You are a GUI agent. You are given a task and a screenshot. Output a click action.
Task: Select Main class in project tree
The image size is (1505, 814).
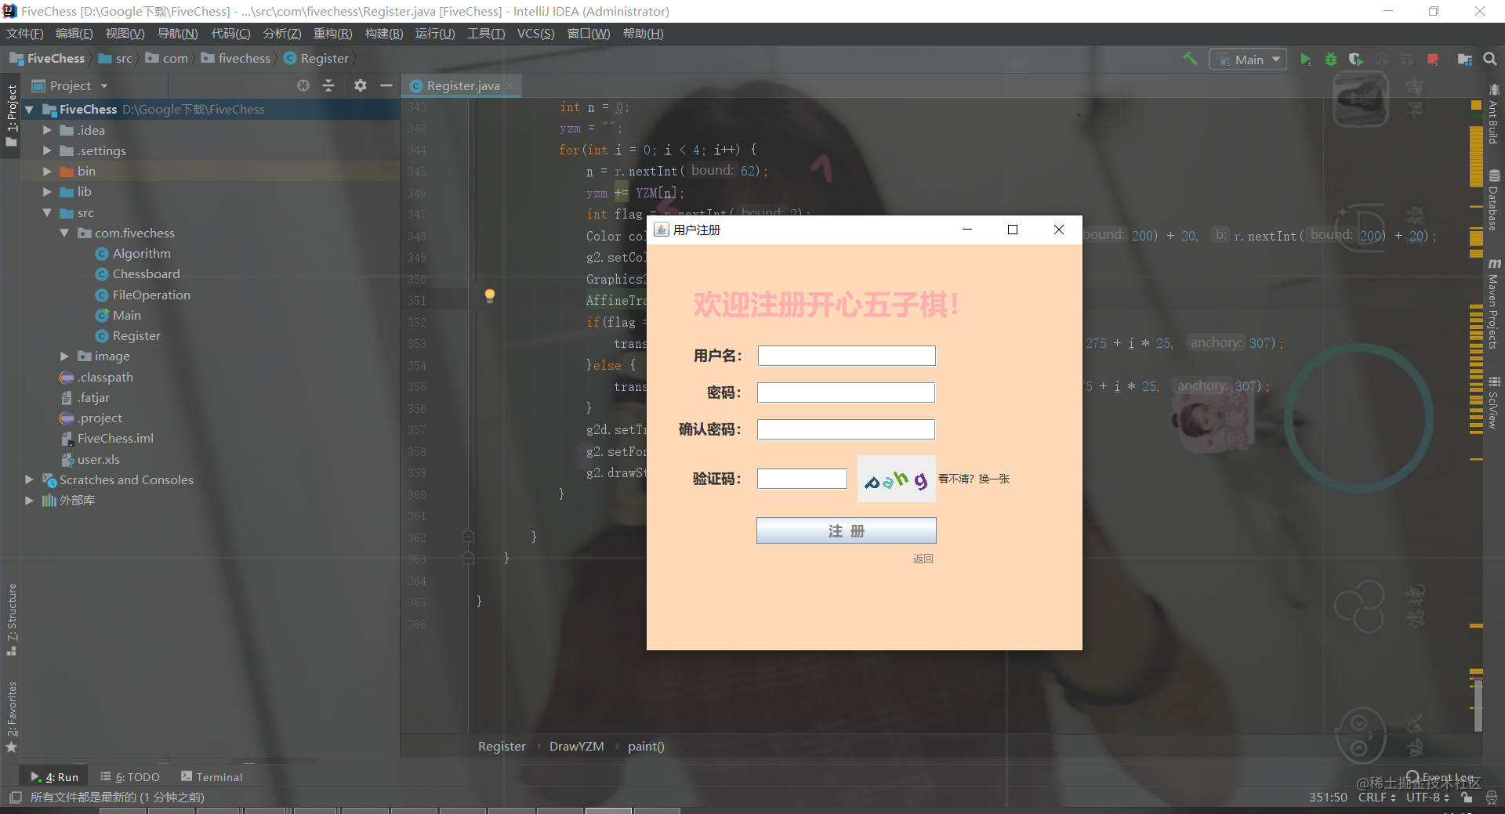point(126,315)
